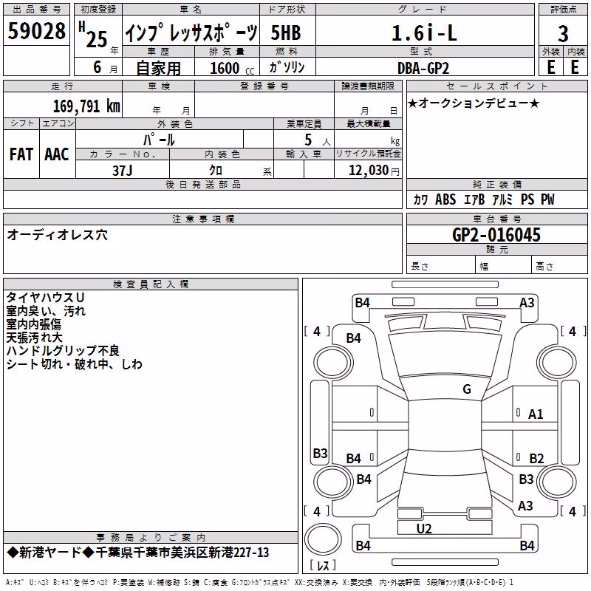The width and height of the screenshot is (591, 591).
Task: Click the color number 37J
Action: pos(122,171)
